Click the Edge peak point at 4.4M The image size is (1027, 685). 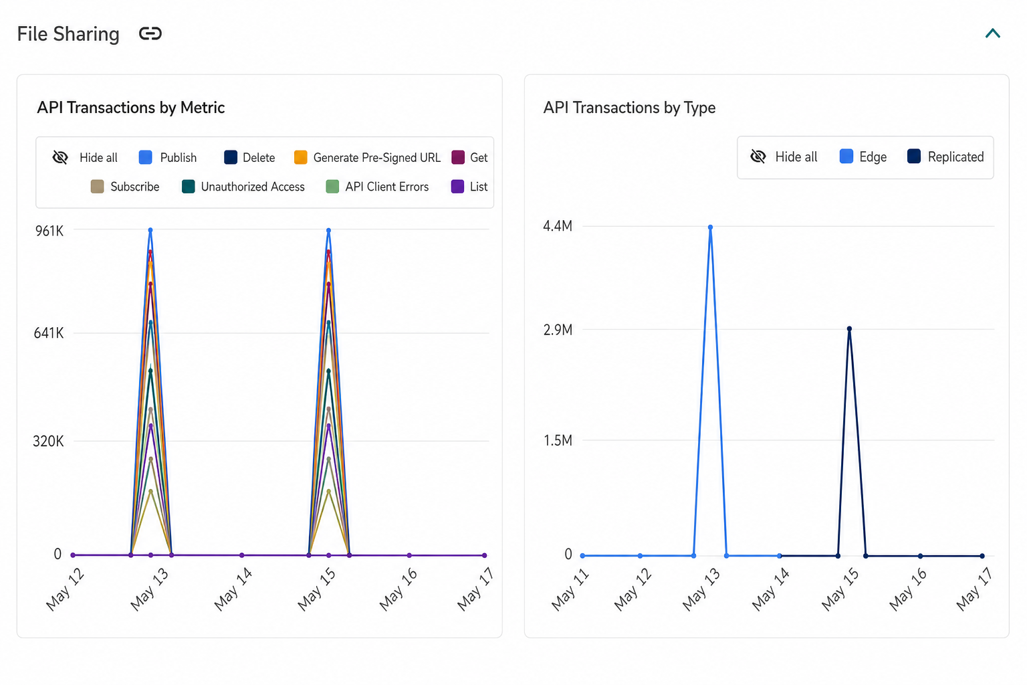[710, 227]
